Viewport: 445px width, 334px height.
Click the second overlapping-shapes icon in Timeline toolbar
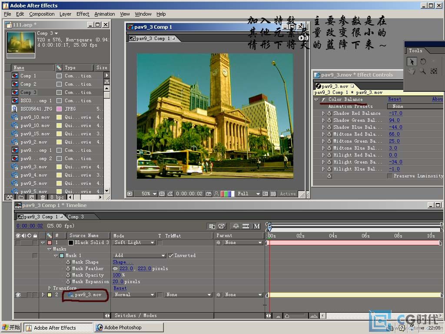point(221,226)
